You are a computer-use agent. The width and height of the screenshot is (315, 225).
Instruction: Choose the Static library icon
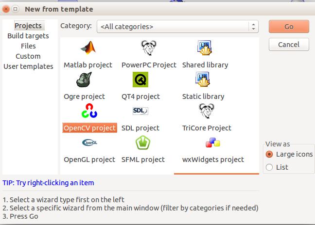click(x=203, y=80)
